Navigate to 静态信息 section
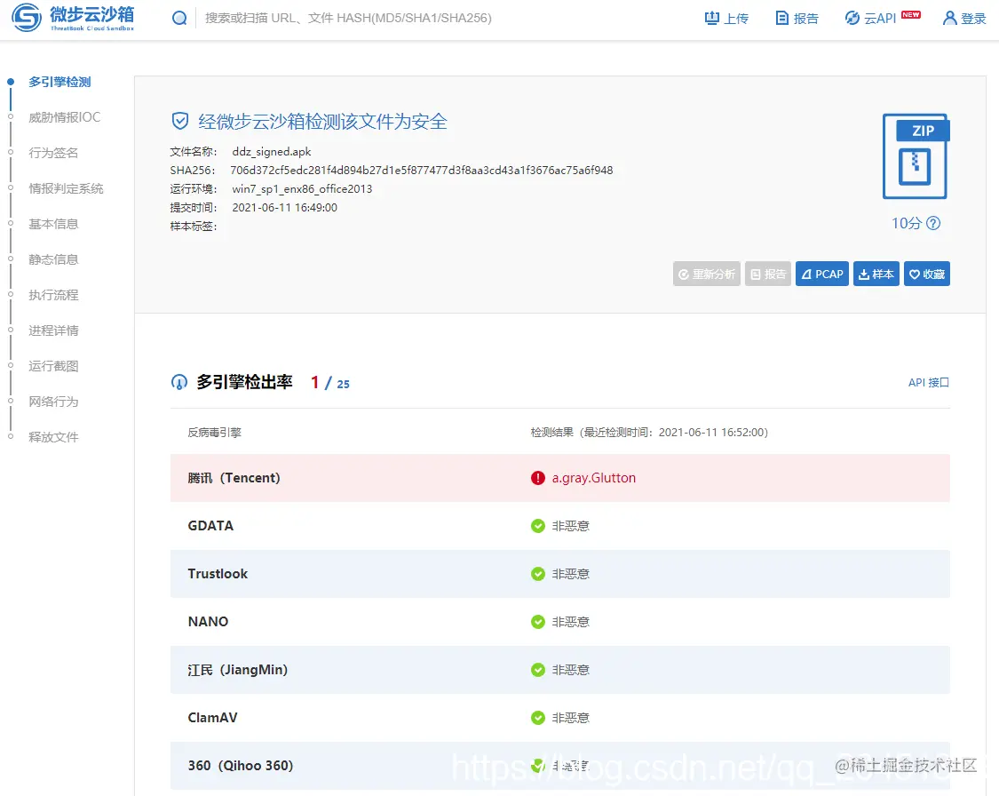The image size is (999, 796). tap(53, 259)
